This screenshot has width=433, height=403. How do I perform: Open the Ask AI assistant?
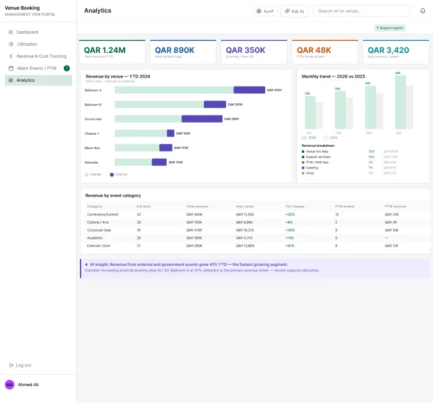point(294,11)
